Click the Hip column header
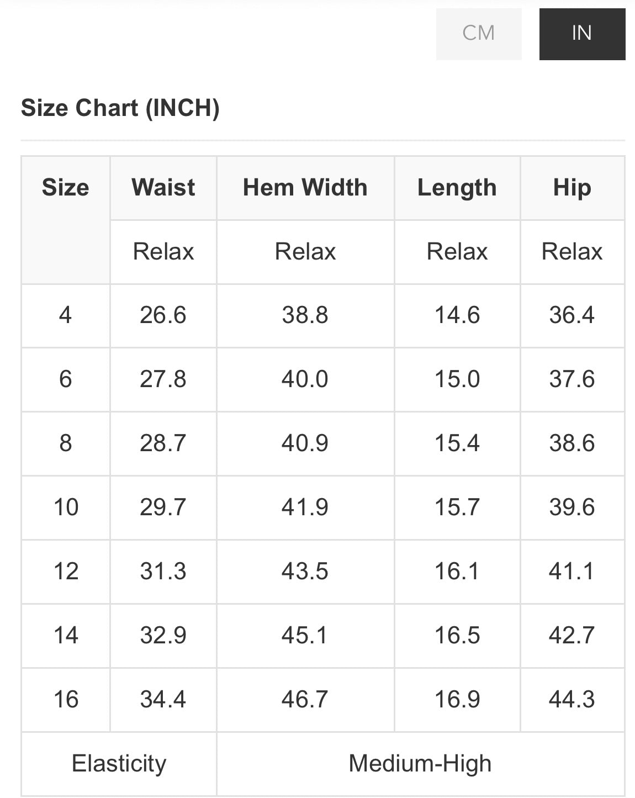The height and width of the screenshot is (798, 635). click(572, 188)
